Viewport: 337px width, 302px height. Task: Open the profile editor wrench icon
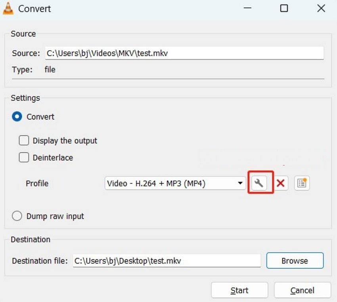[260, 183]
